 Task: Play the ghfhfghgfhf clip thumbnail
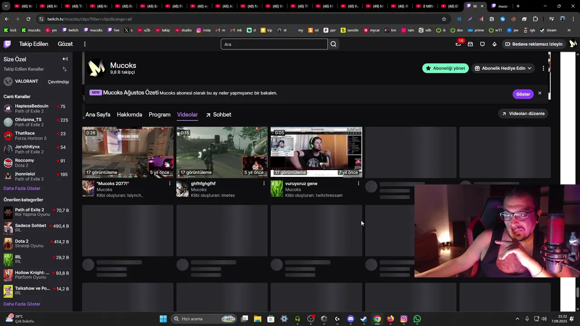(222, 152)
